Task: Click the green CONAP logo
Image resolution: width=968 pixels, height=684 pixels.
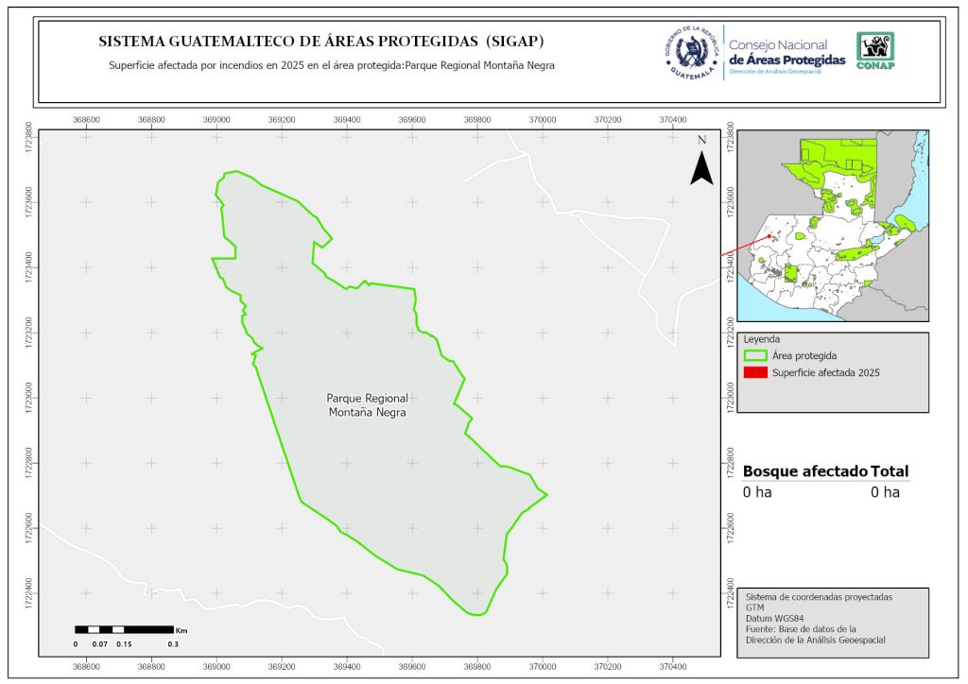Action: pos(874,51)
